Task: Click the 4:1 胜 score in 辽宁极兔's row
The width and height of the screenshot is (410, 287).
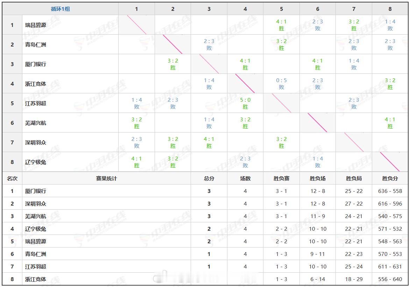Action: point(136,162)
